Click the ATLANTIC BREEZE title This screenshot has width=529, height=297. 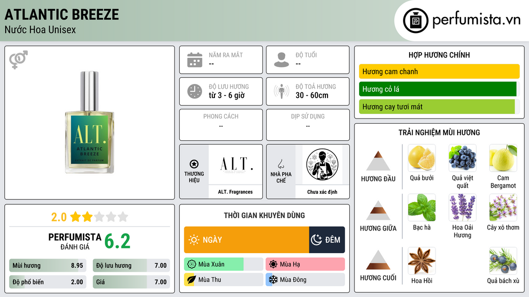[62, 14]
